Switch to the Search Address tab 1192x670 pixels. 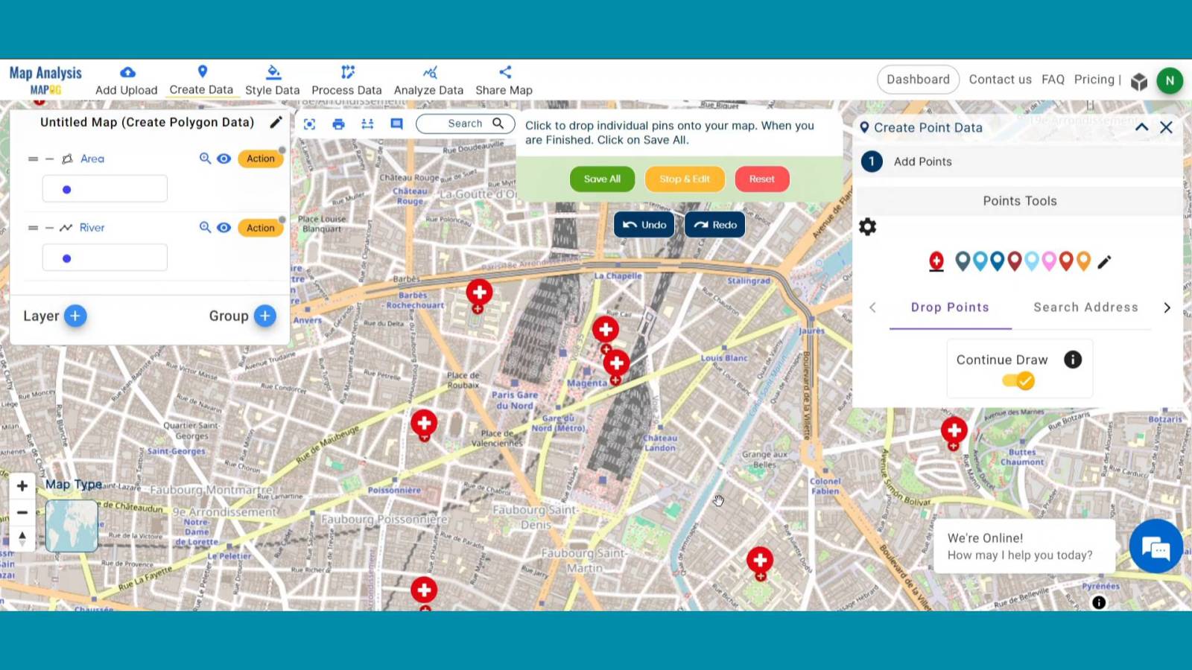click(x=1085, y=307)
